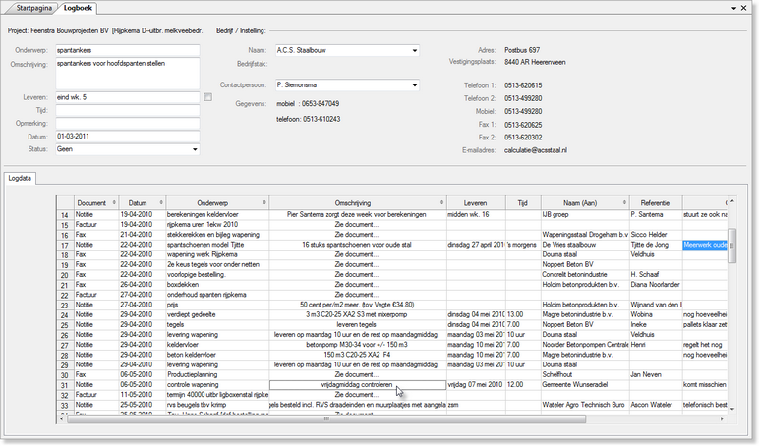Click grid scroll-up arrow
This screenshot has width=759, height=446.
[731, 200]
